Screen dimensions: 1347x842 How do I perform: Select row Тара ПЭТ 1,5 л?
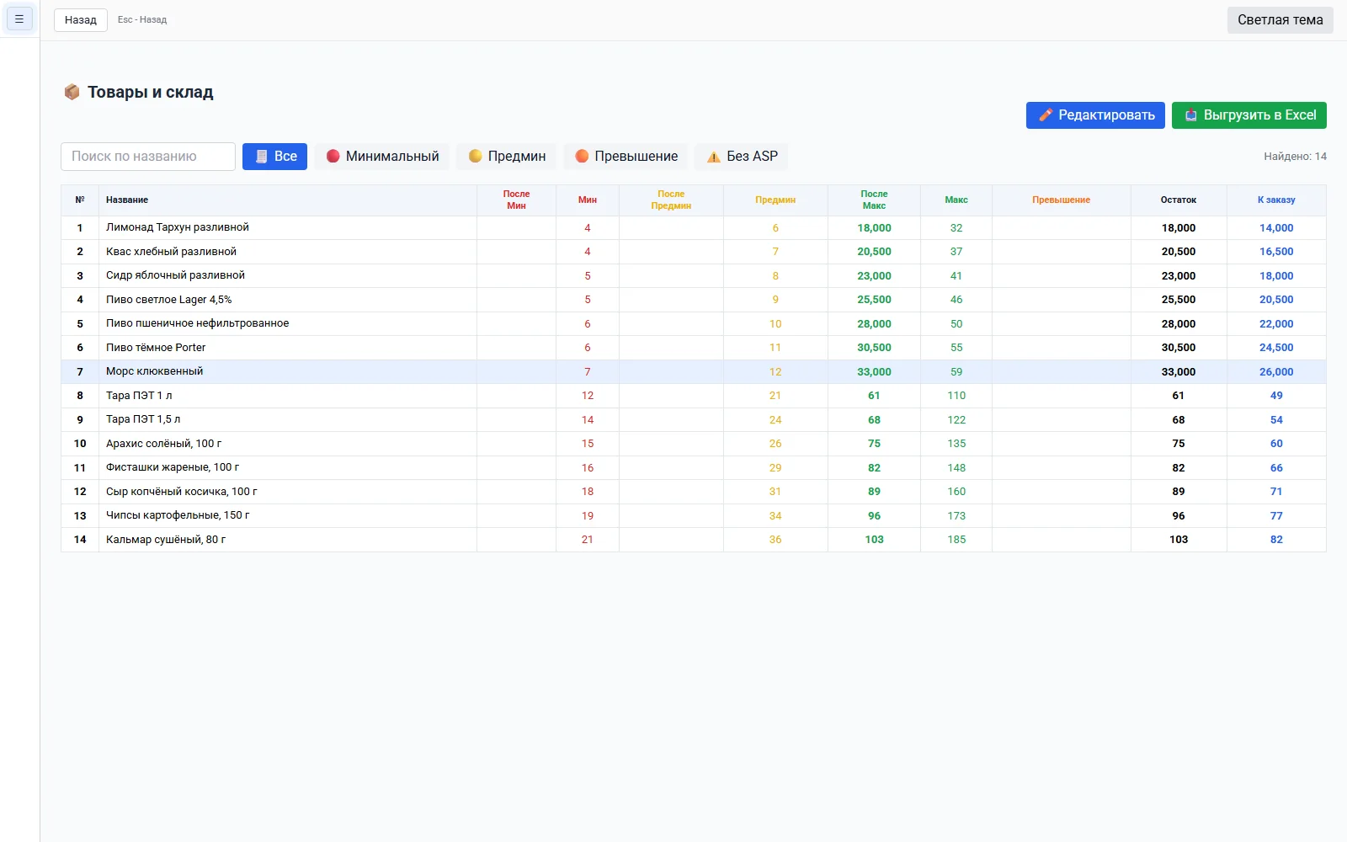point(693,420)
